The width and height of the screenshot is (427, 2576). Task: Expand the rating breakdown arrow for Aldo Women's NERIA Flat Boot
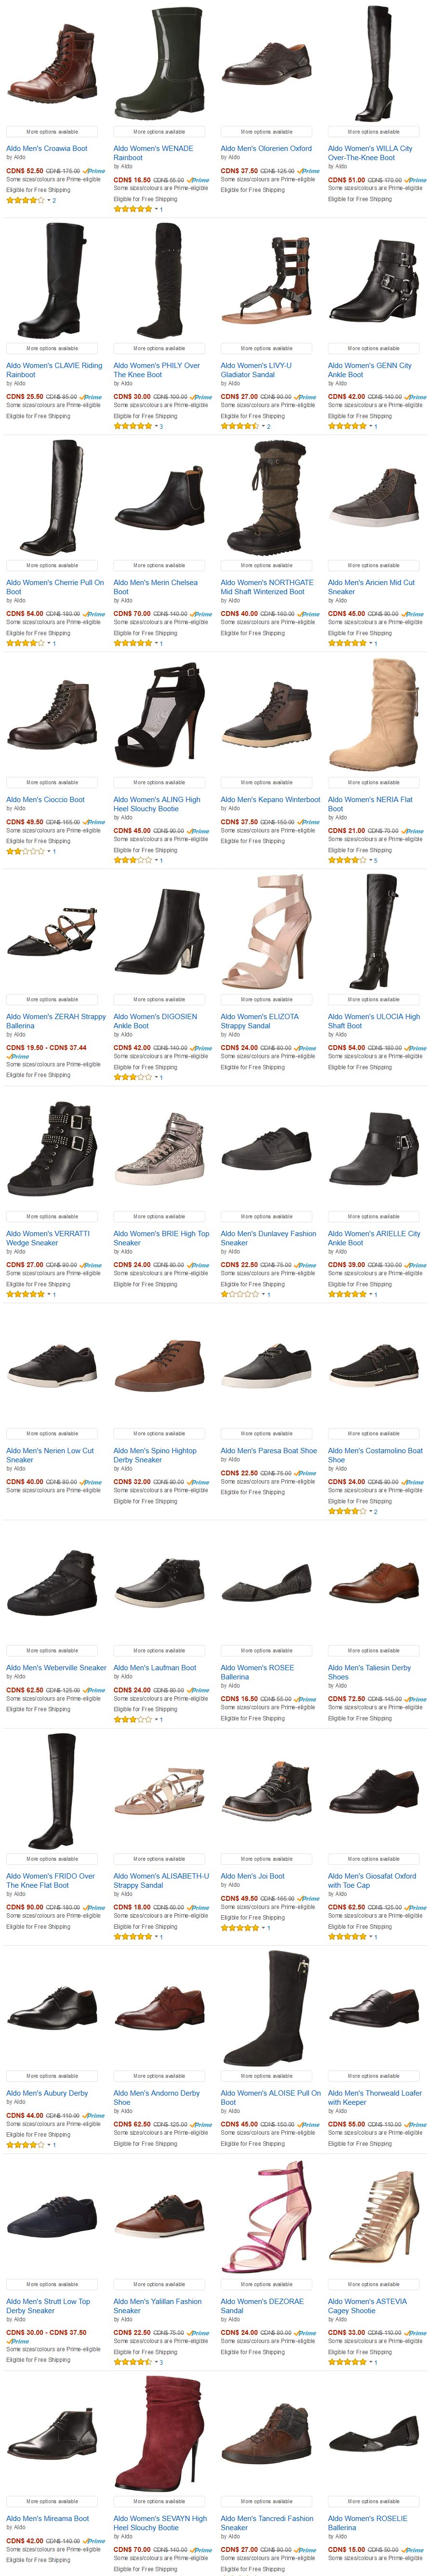click(x=370, y=860)
